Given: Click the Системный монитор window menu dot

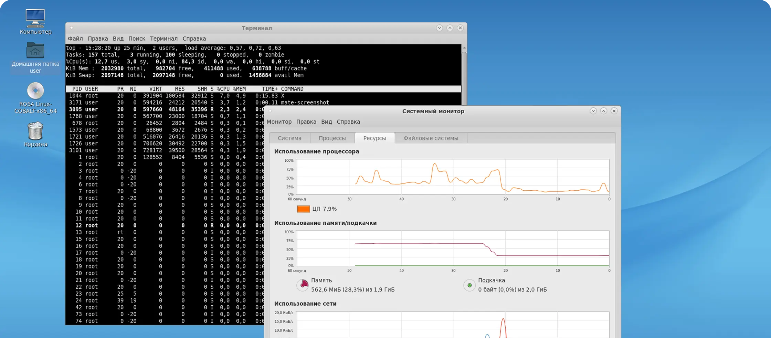Looking at the screenshot, I should point(270,111).
